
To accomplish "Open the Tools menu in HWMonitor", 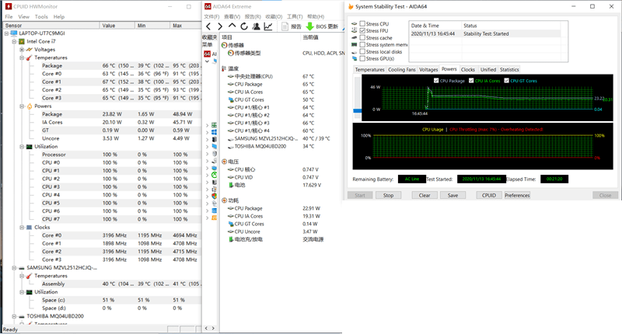I will [x=41, y=16].
